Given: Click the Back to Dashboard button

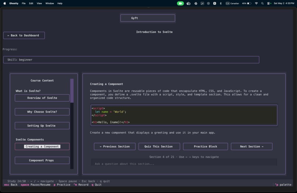Looking at the screenshot, I should click(24, 35).
